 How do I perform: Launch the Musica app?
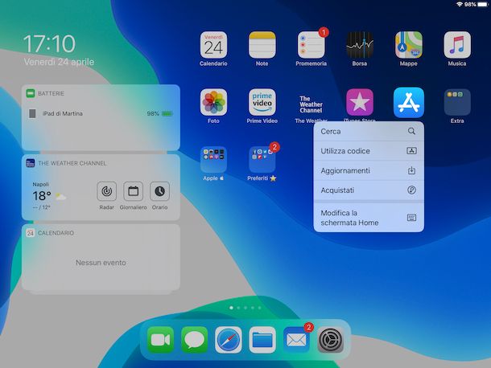pyautogui.click(x=457, y=45)
